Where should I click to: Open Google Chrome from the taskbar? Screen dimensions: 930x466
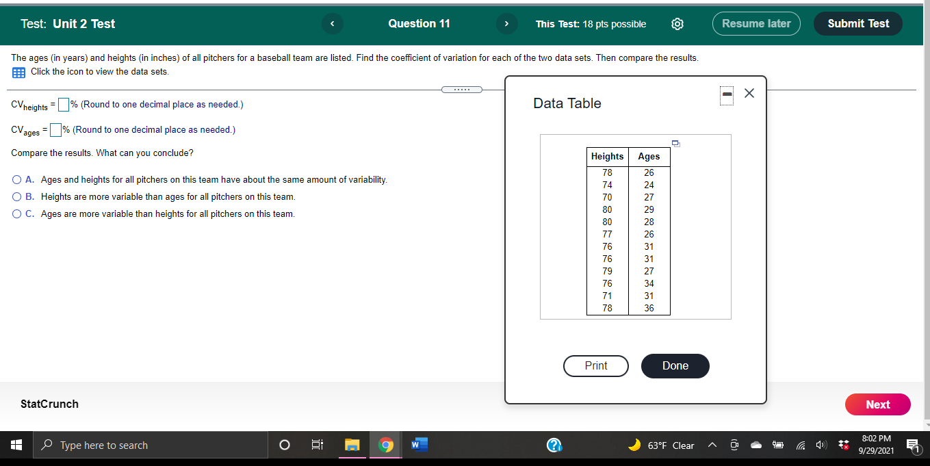tap(386, 445)
